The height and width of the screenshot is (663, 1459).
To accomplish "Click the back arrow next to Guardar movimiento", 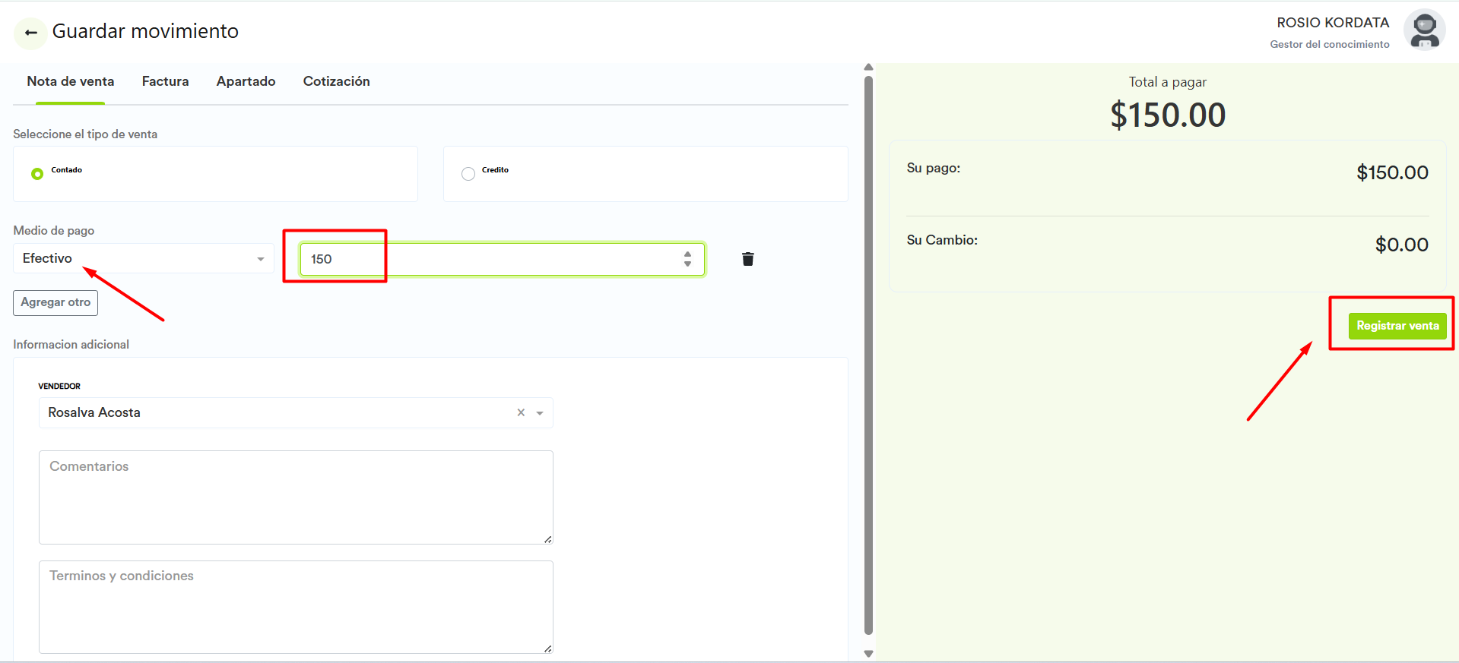I will tap(31, 33).
